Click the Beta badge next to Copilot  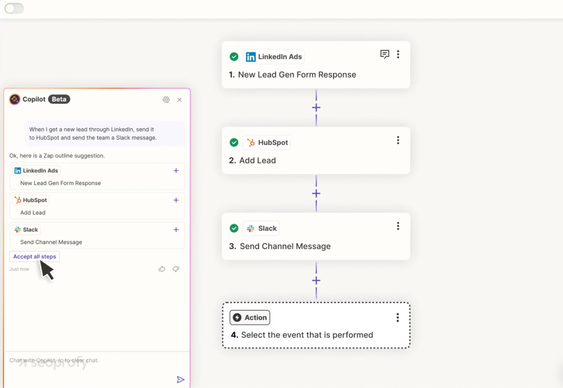[59, 99]
